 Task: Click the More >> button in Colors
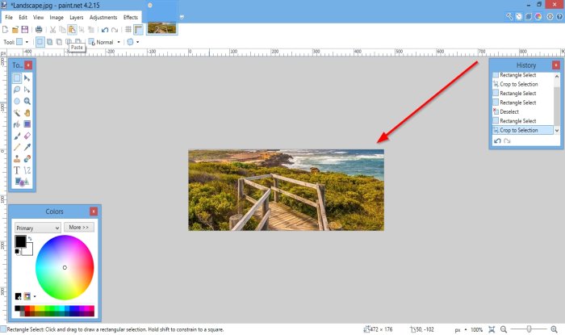tap(79, 228)
